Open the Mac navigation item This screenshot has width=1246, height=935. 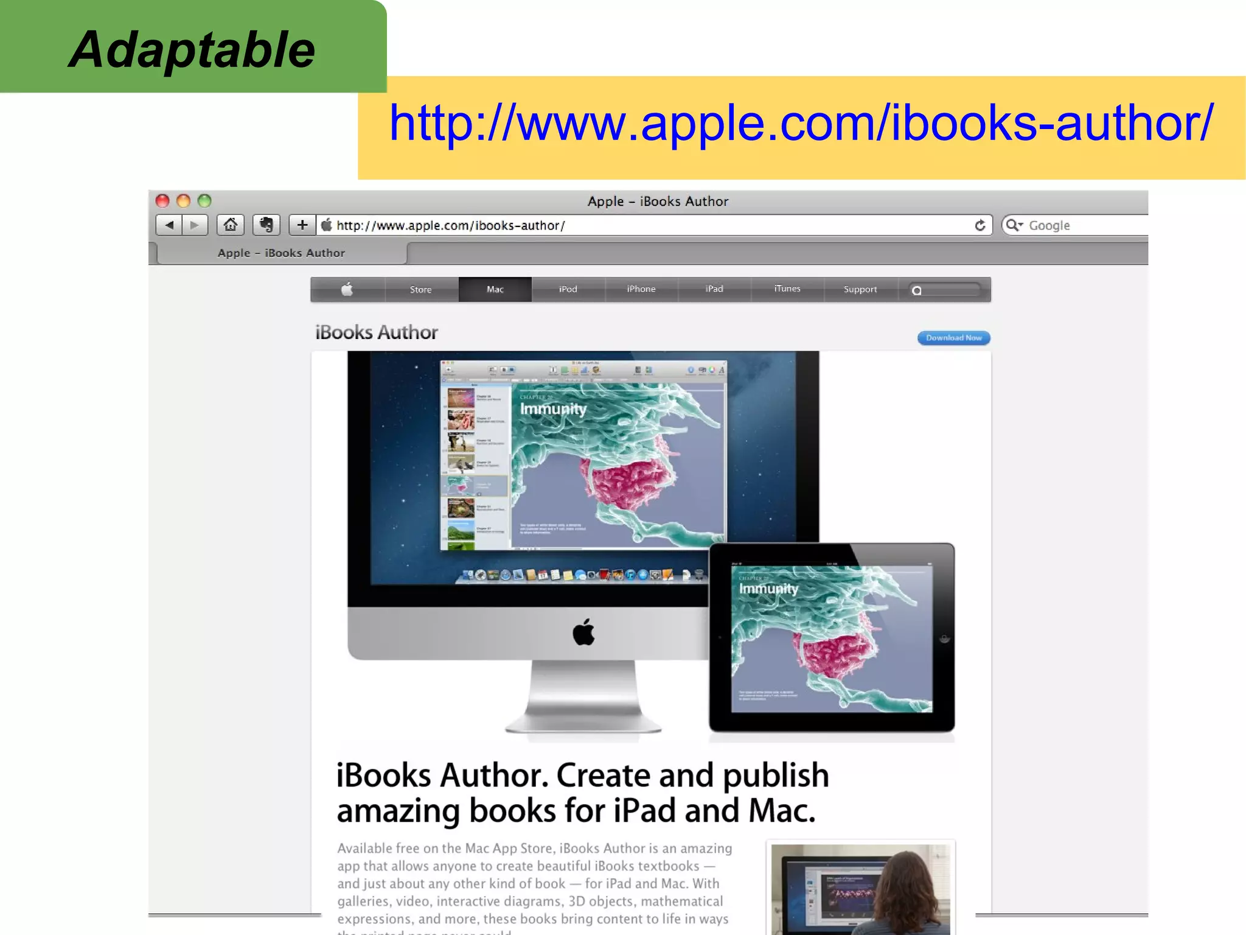point(495,289)
